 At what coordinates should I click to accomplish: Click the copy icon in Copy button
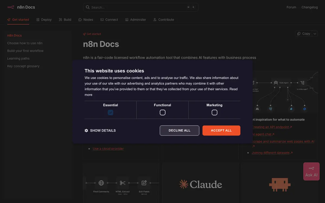click(299, 34)
